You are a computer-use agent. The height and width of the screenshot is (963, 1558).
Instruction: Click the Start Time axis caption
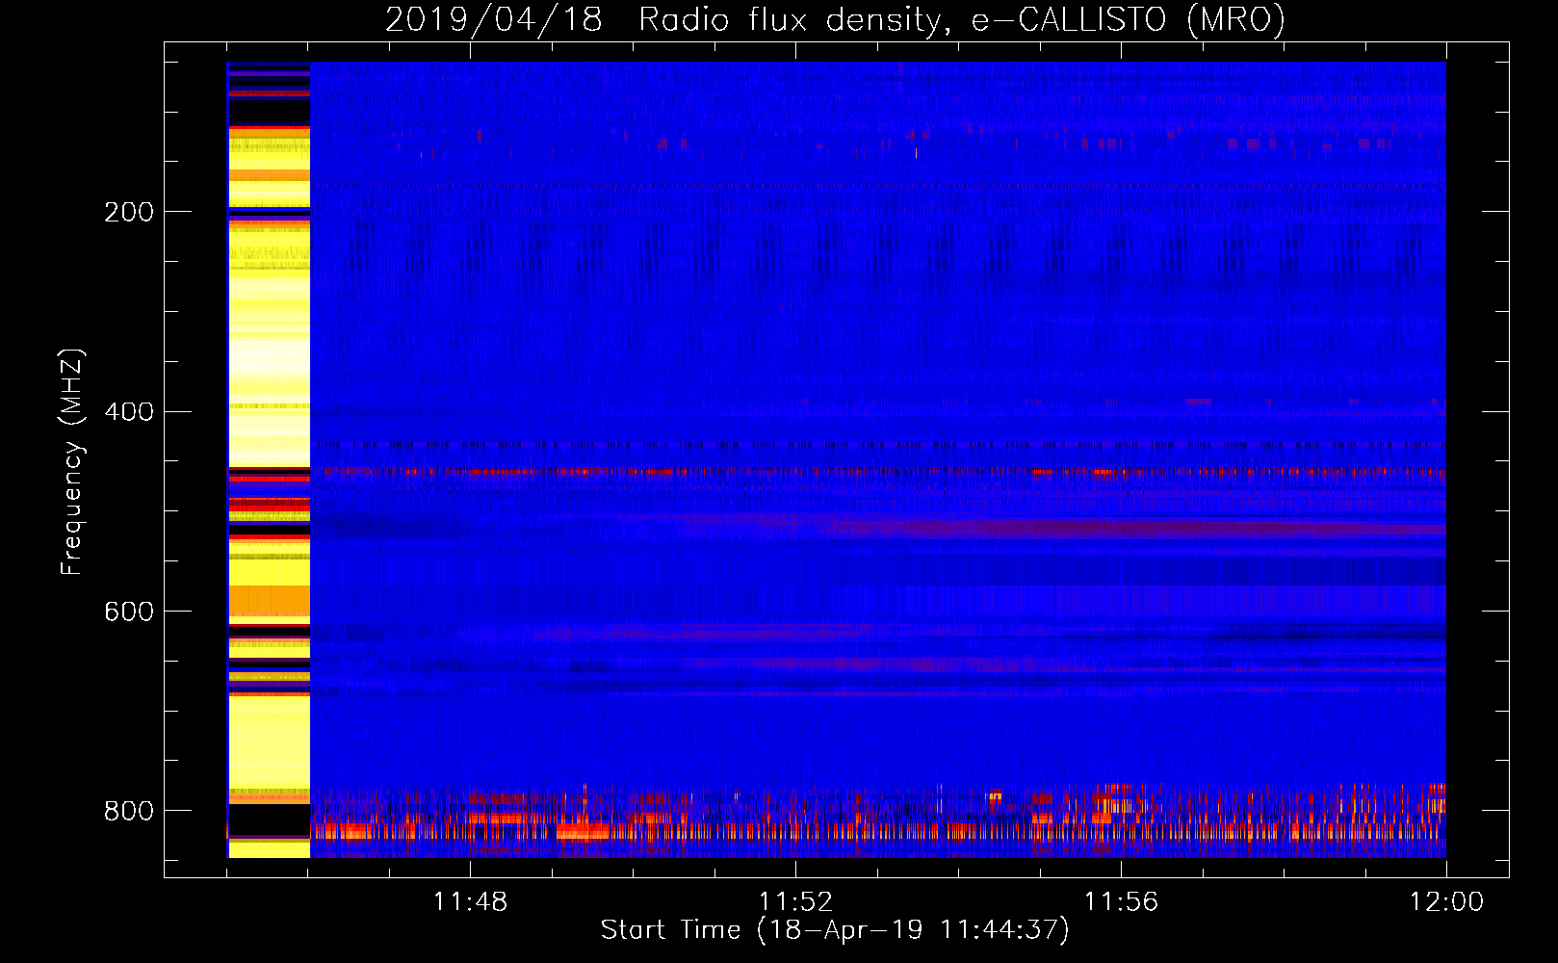pyautogui.click(x=834, y=930)
